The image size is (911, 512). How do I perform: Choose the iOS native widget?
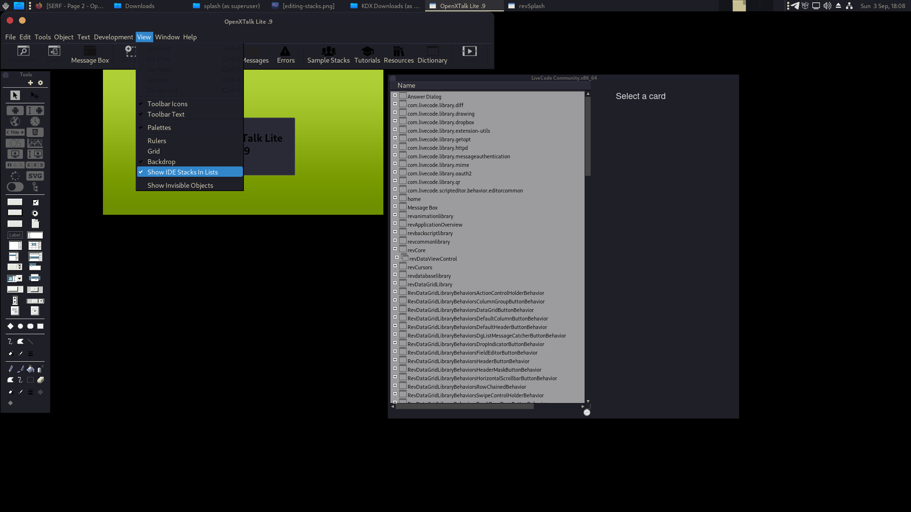tap(15, 143)
